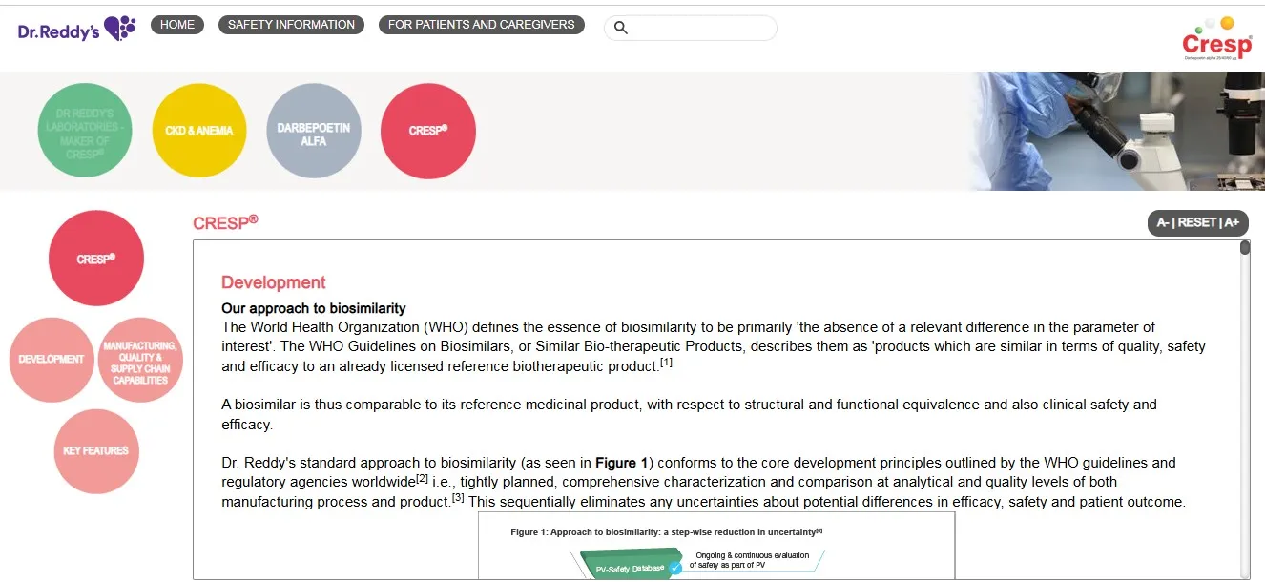Select the yellow CKD & Anemia circle
The height and width of the screenshot is (582, 1265).
[x=199, y=131]
